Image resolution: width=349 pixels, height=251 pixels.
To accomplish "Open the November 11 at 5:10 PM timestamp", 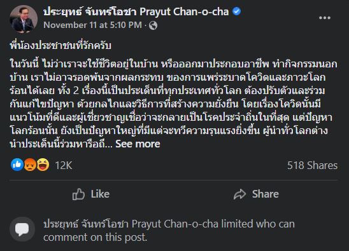I will pyautogui.click(x=92, y=25).
